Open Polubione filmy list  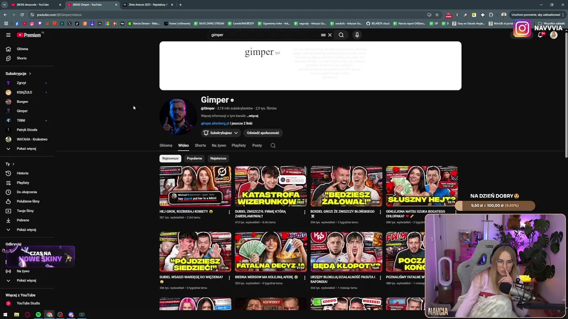[28, 201]
